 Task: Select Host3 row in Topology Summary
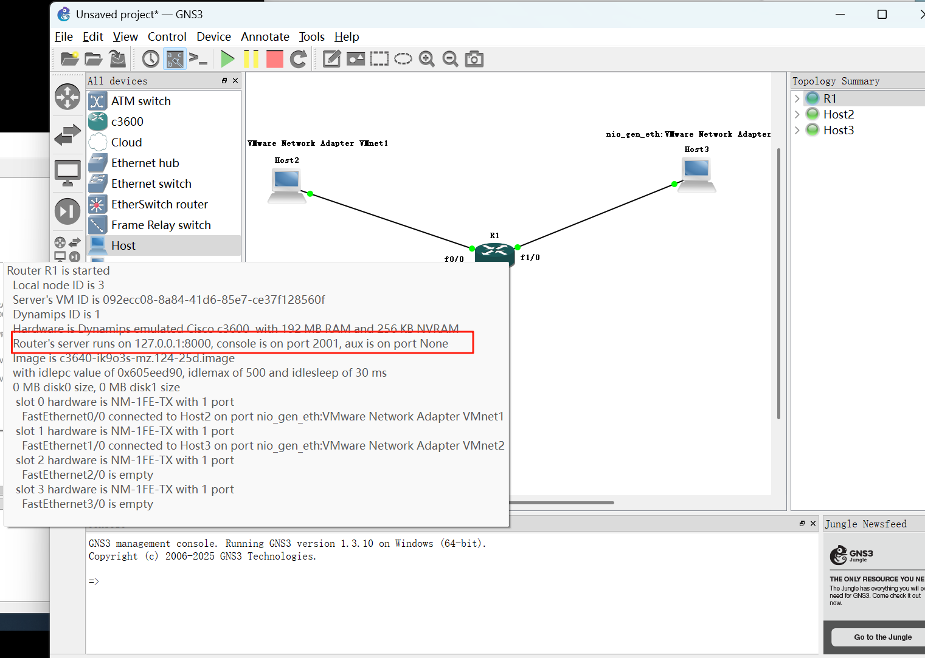858,130
